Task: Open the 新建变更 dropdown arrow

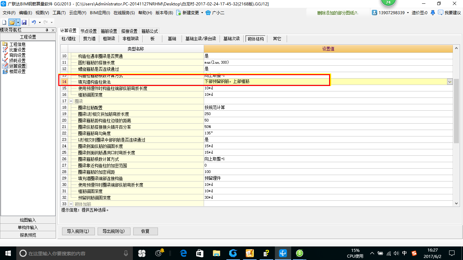Action: 202,13
